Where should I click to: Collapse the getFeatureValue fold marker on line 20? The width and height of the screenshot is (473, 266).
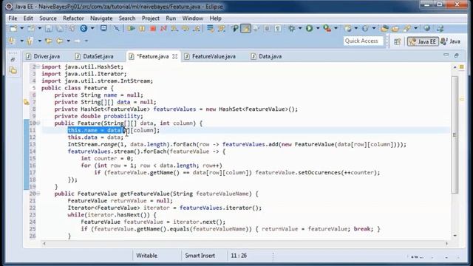coord(38,194)
